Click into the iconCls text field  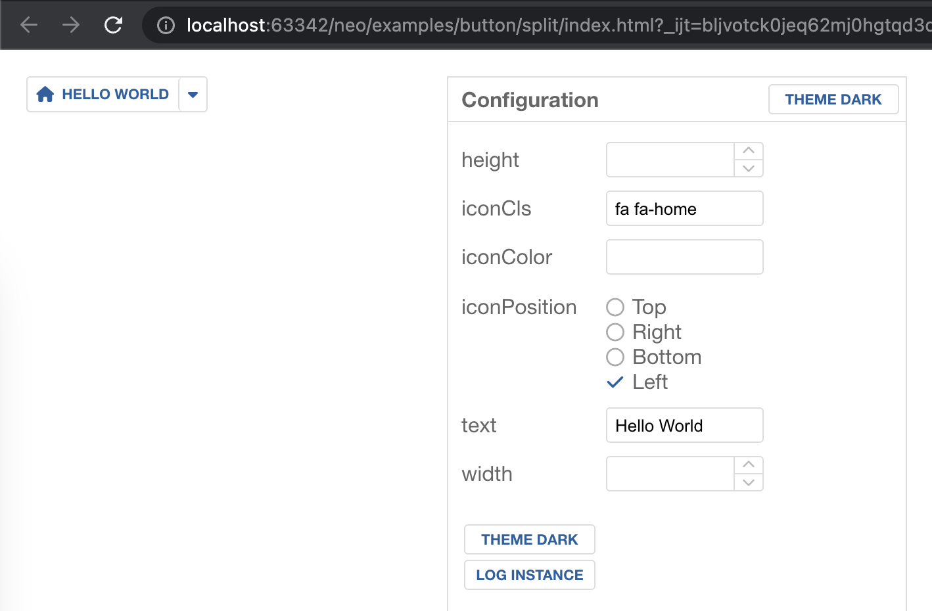pyautogui.click(x=685, y=208)
